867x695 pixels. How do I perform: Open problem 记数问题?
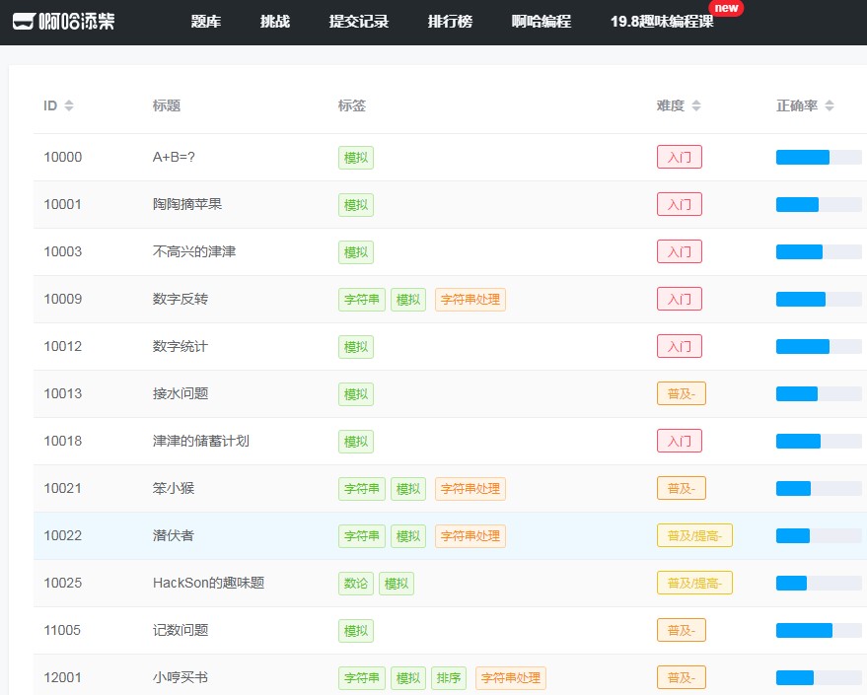point(181,630)
